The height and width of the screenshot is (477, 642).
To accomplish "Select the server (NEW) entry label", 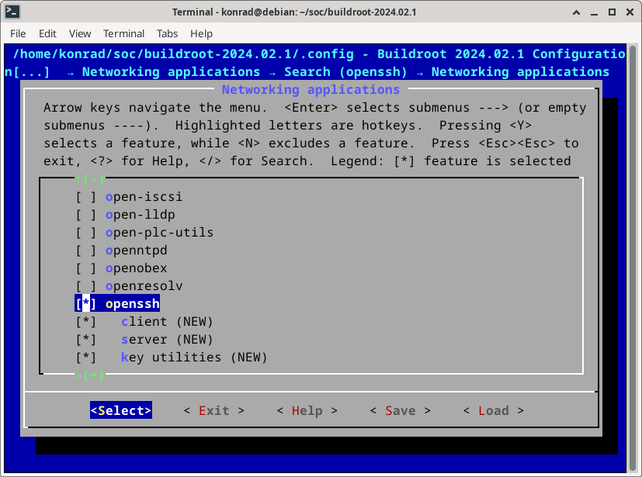I will tap(167, 340).
